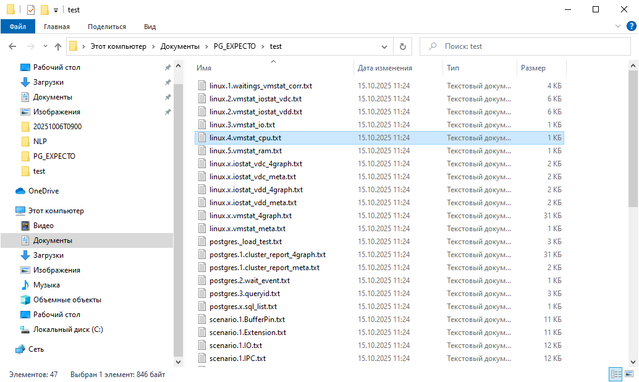Screen dimensions: 639x382
Task: Switch to Details view in status bar
Action: pos(616,374)
